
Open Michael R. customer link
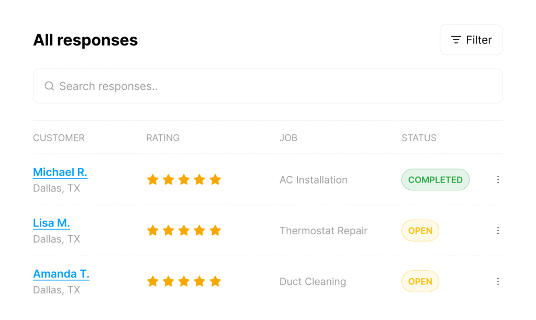coord(60,172)
